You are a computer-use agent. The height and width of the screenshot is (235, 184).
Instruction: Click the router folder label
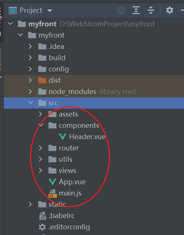click(69, 148)
